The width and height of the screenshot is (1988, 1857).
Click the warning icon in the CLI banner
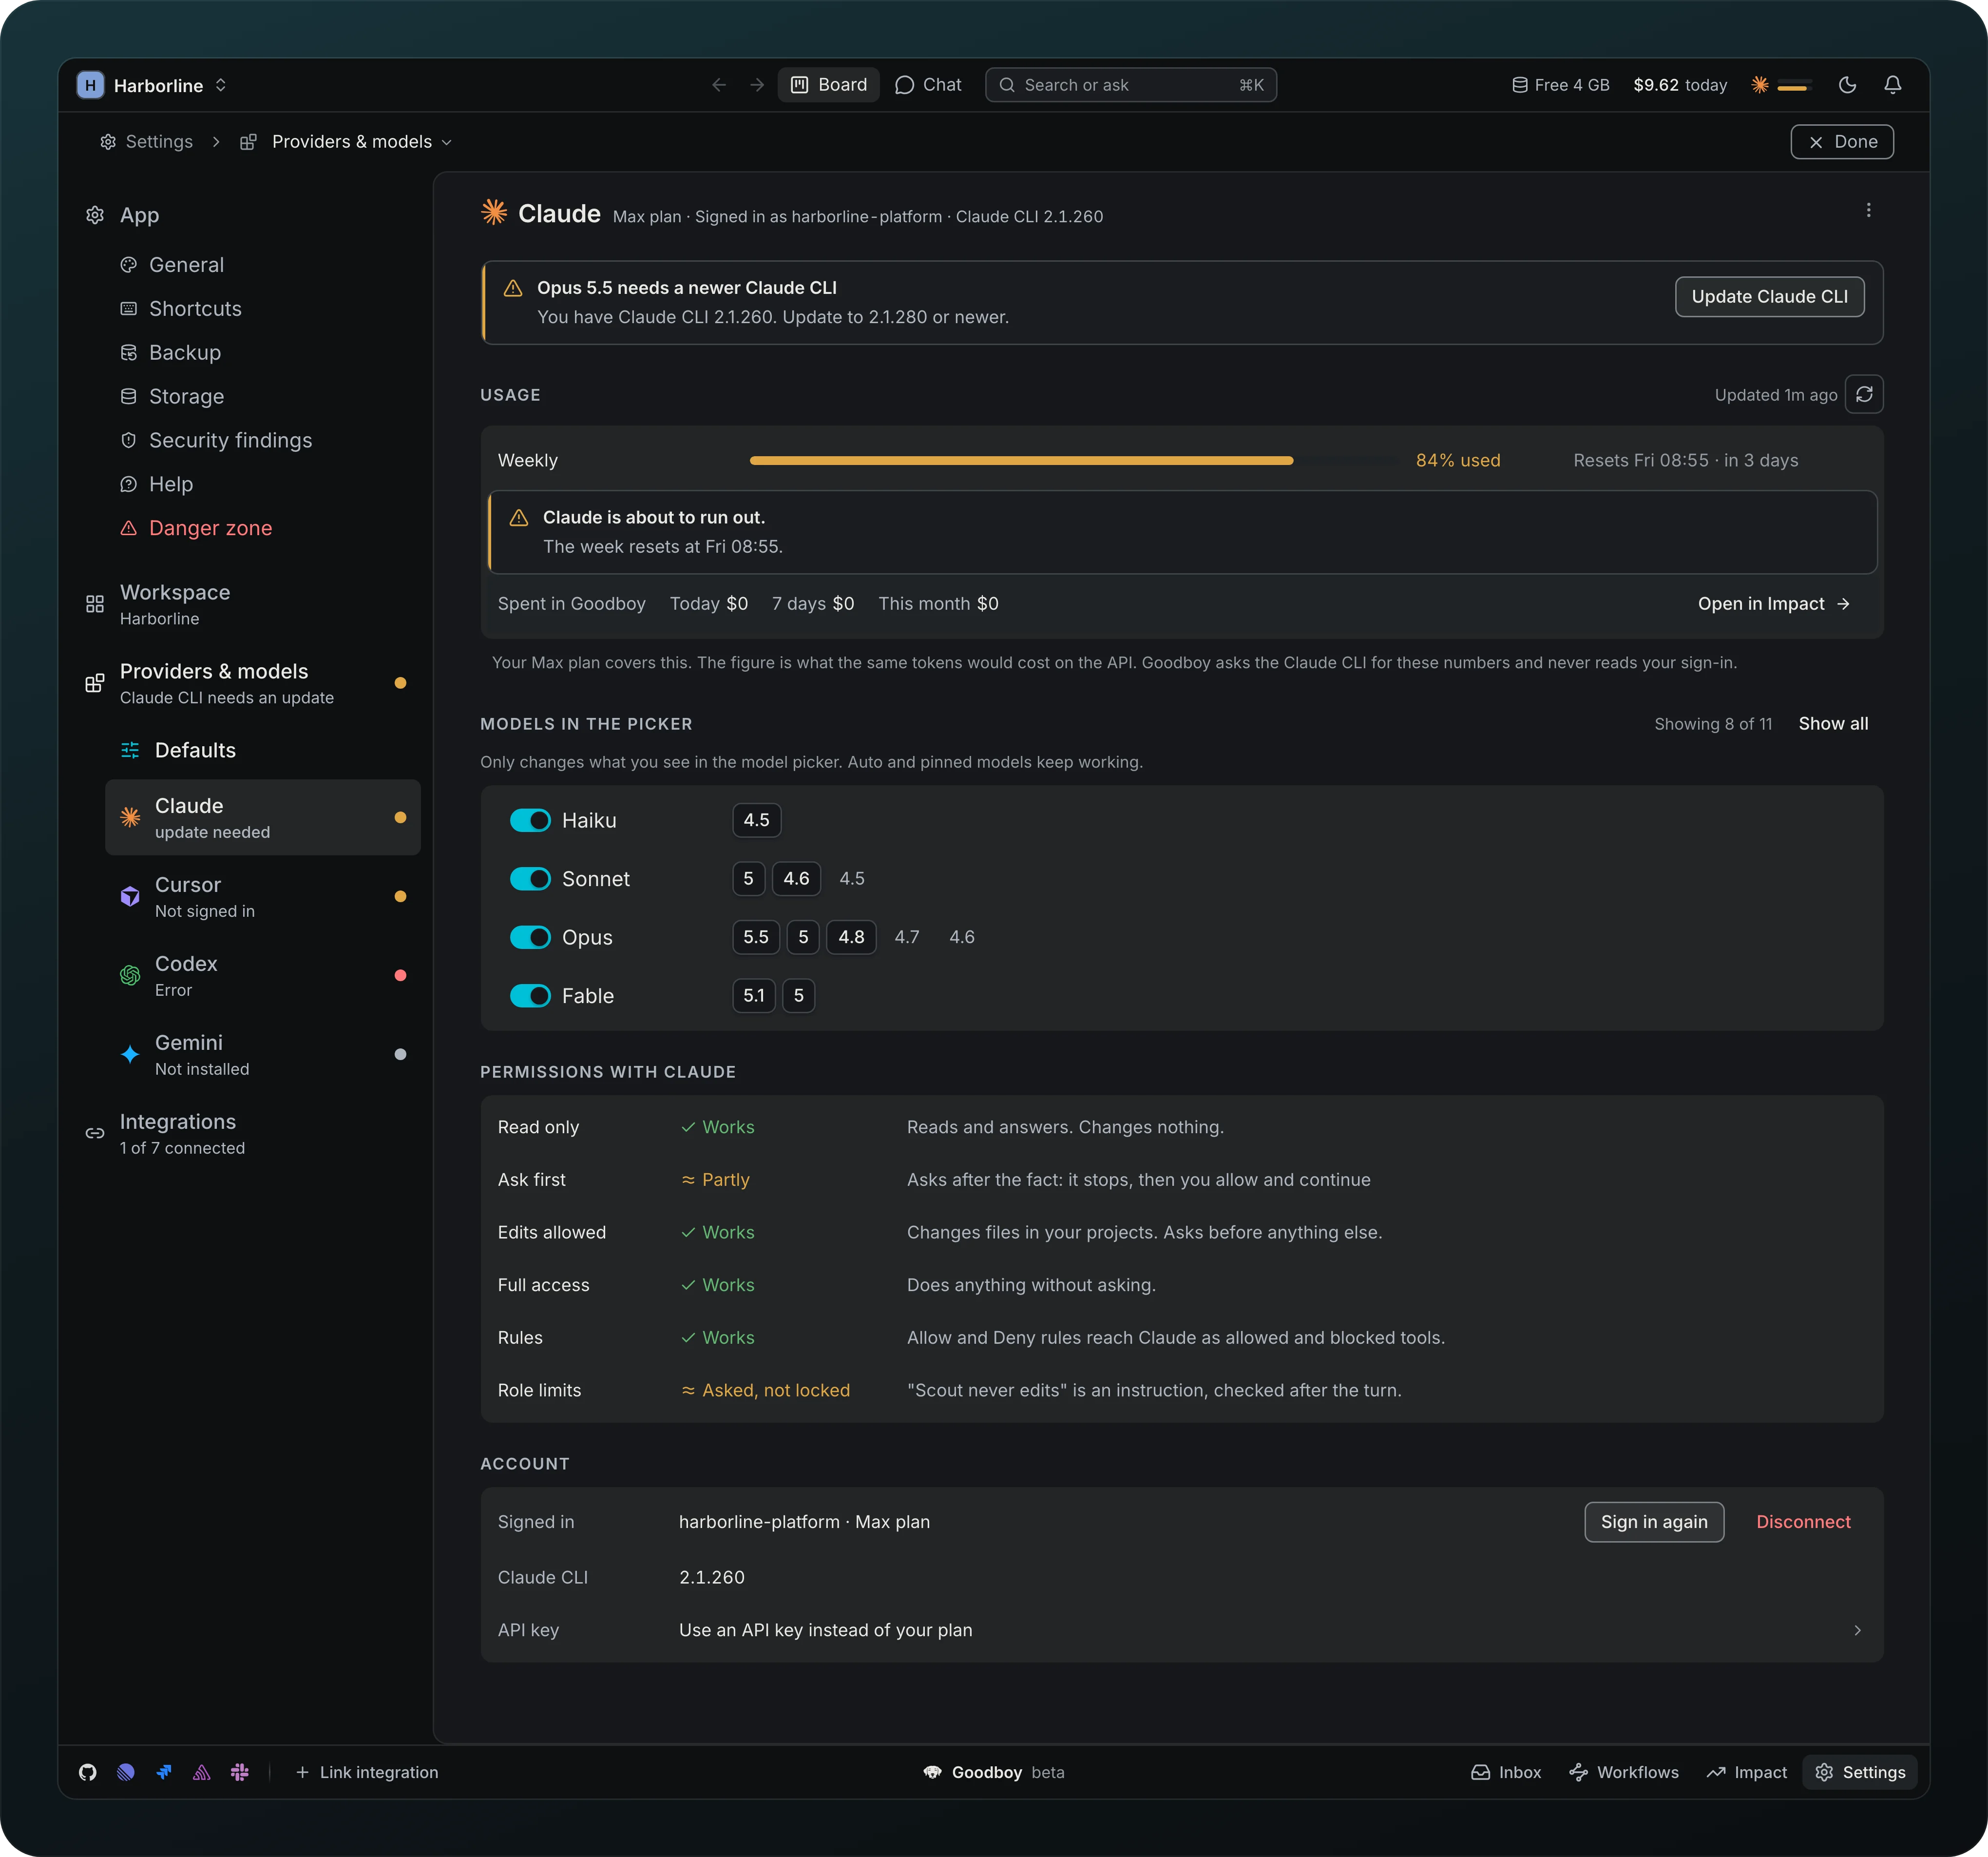513,288
